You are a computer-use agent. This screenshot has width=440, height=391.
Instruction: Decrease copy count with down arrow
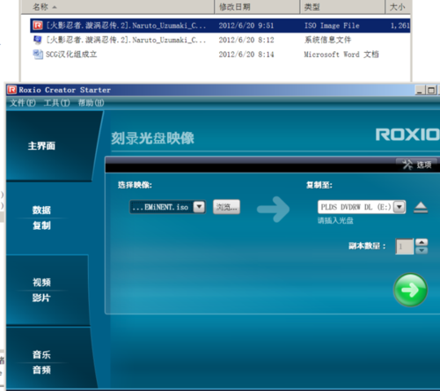pos(422,250)
